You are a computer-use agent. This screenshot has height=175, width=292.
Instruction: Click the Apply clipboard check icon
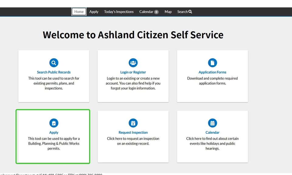54,123
